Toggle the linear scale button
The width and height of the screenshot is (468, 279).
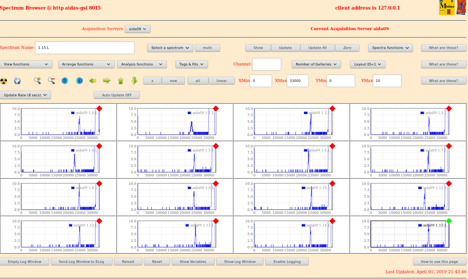coord(222,81)
